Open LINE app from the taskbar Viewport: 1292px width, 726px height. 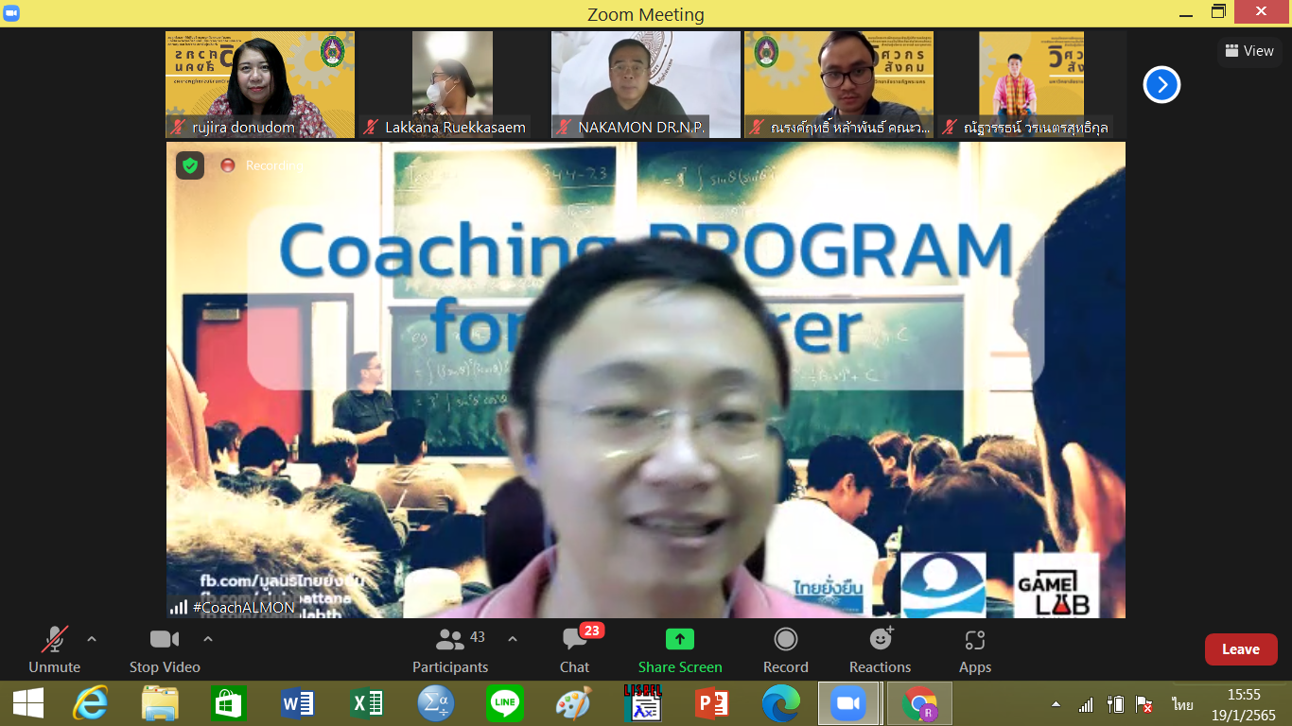tap(505, 703)
